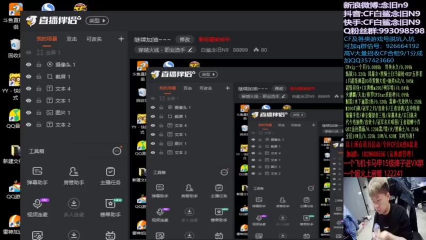Expand the 类型 dropdown in the first nested preview window
Image resolution: width=426 pixels, height=240 pixels.
[208, 74]
